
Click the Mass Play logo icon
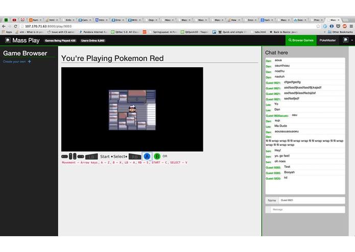coord(8,40)
